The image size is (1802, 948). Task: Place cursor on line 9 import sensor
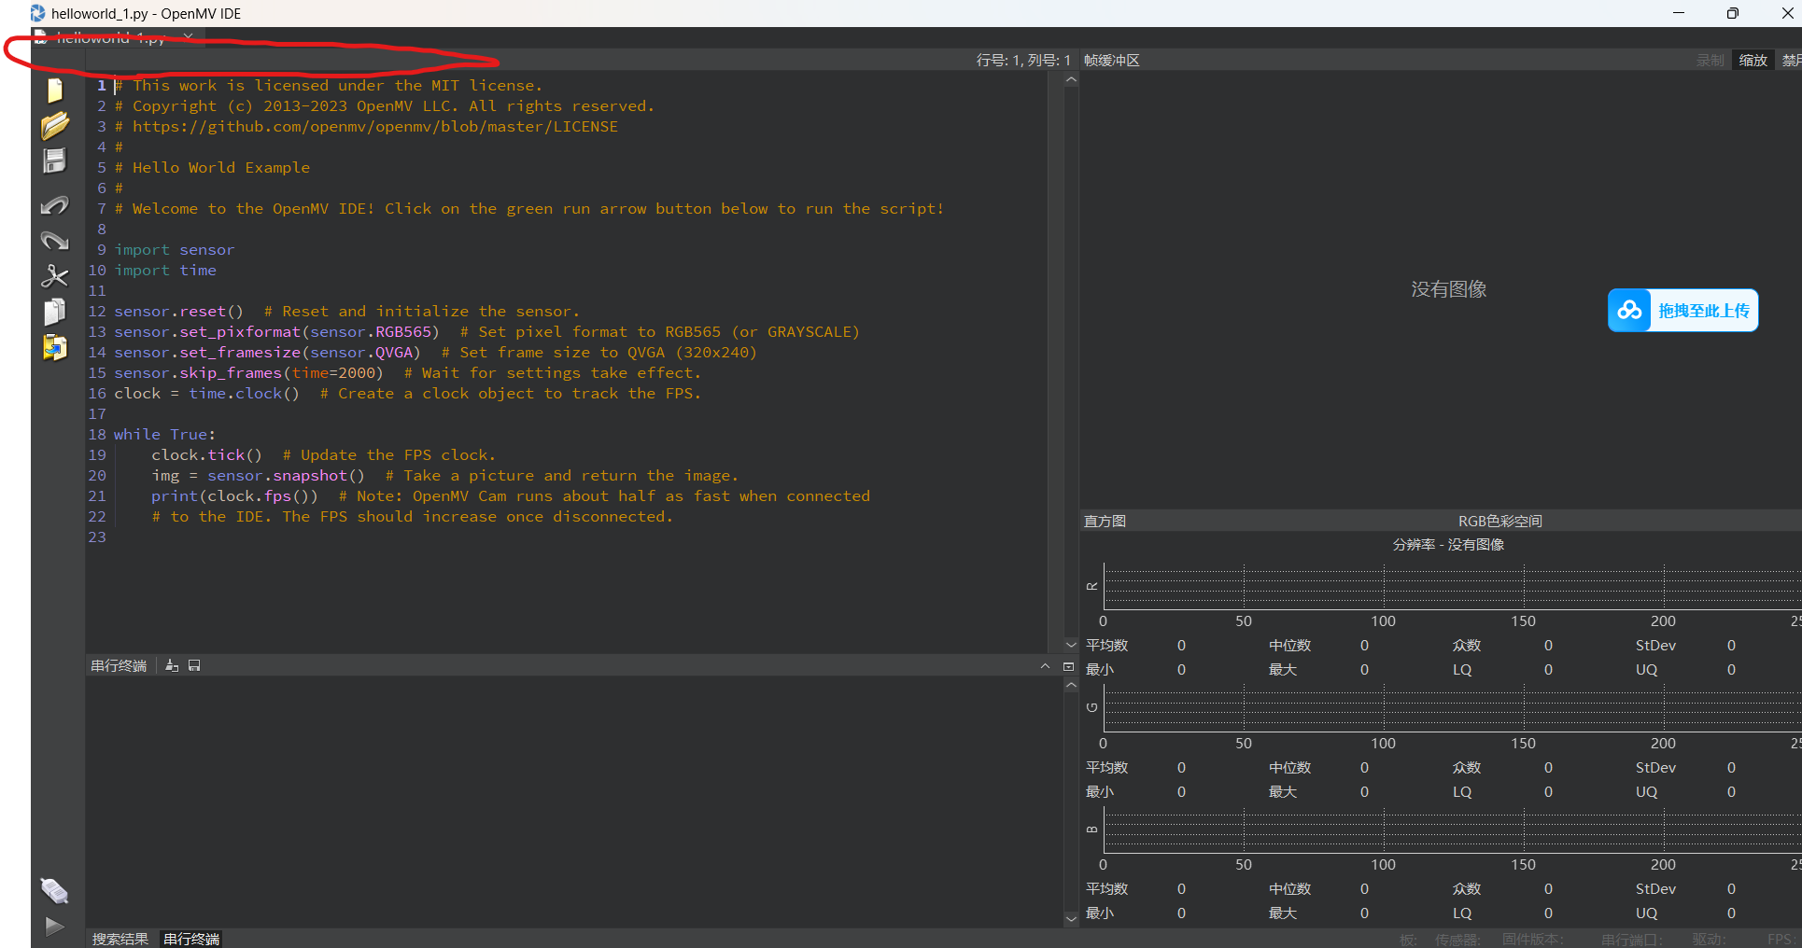click(175, 249)
